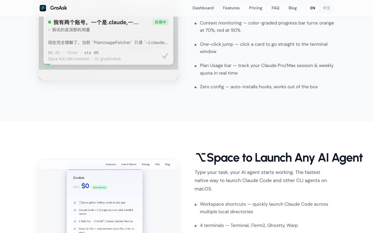Click Blog in the embedded screenshot nav

[x=168, y=164]
